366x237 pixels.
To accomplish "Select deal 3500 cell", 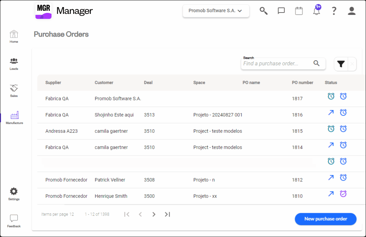I will click(x=149, y=196).
